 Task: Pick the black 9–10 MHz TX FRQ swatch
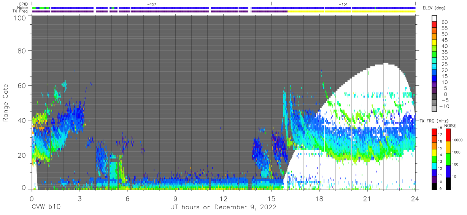click(x=434, y=186)
